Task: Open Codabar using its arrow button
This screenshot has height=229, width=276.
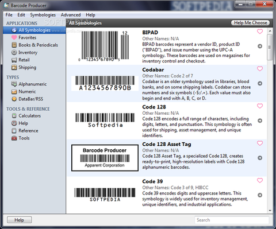Action: (260, 83)
